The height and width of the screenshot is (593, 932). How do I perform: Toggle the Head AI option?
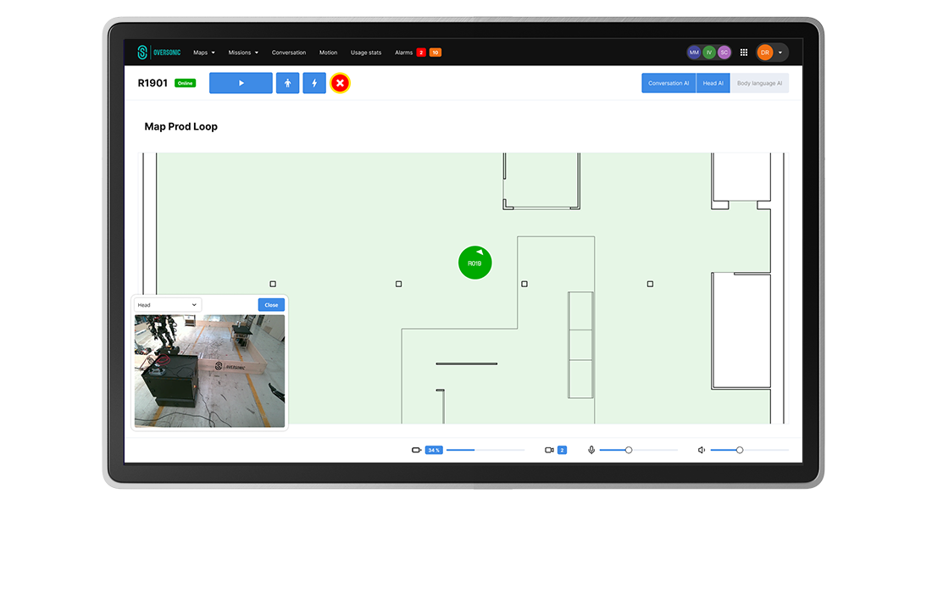click(713, 83)
